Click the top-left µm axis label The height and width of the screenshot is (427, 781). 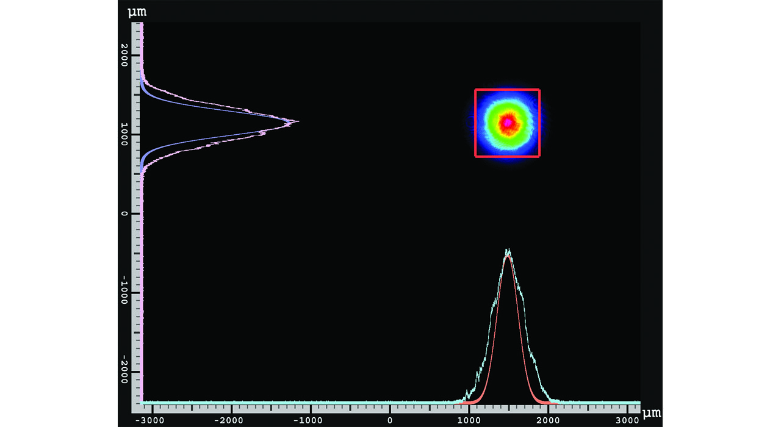point(135,10)
